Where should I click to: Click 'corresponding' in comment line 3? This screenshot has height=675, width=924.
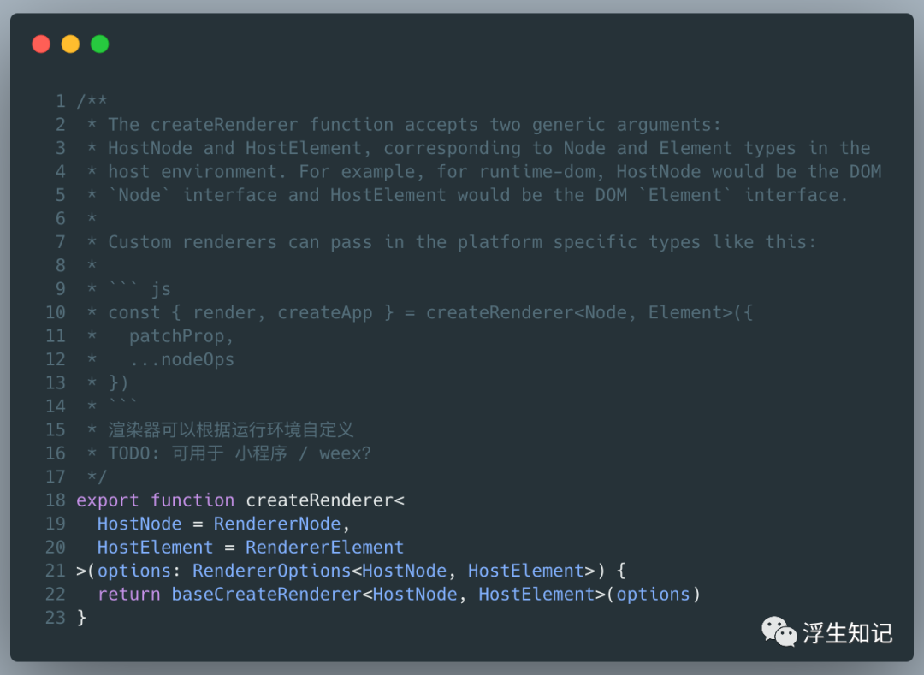(x=453, y=148)
